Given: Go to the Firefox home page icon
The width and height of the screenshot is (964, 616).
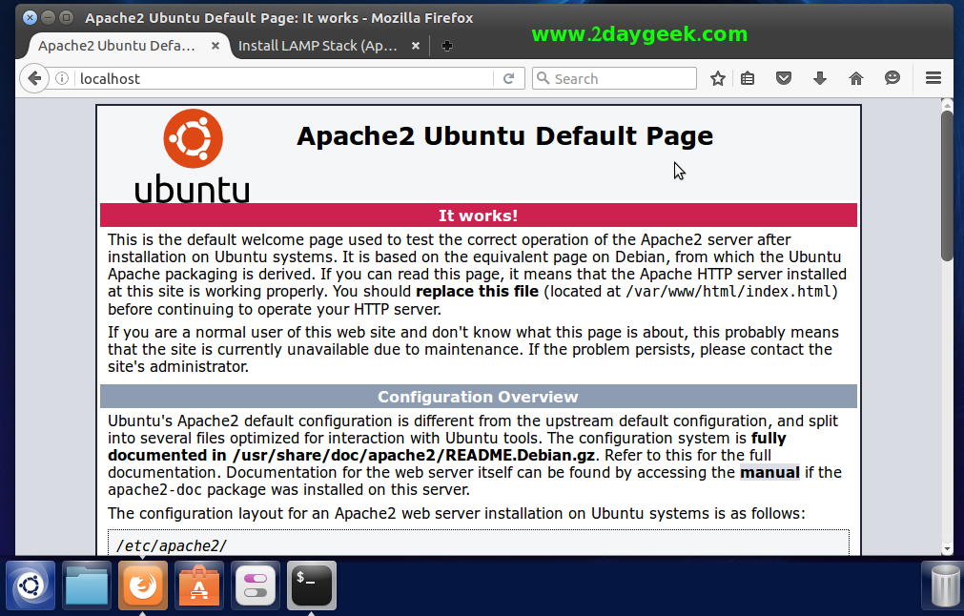Looking at the screenshot, I should coord(856,79).
